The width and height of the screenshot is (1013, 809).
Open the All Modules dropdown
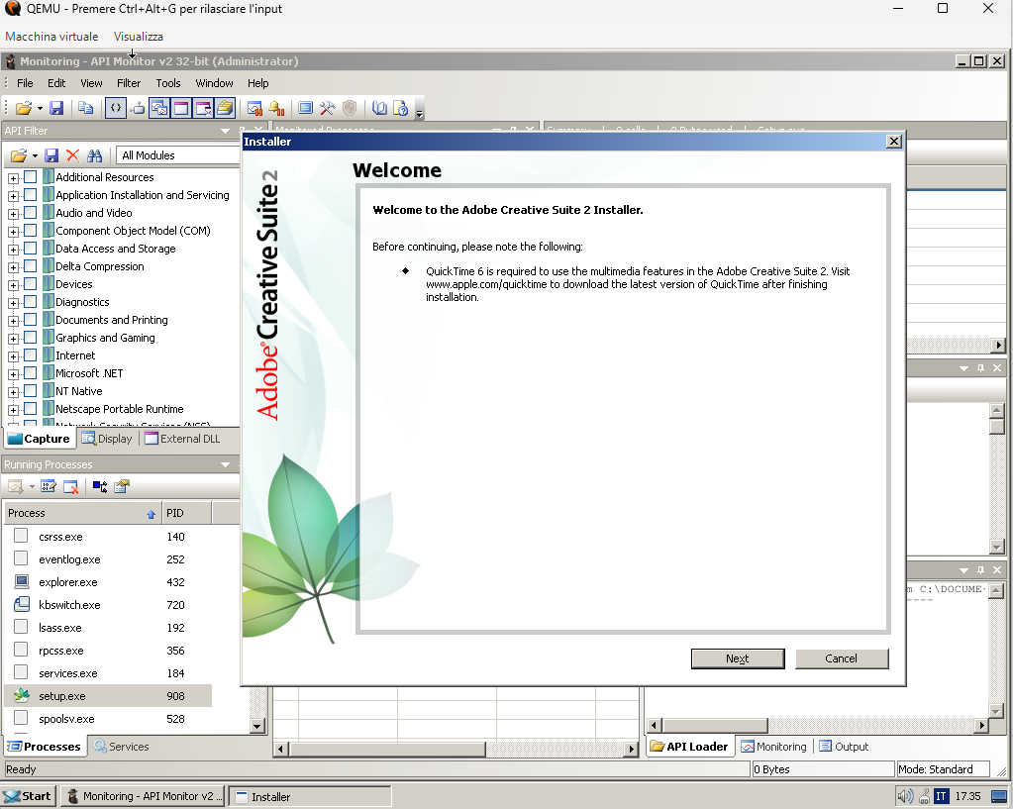tap(178, 155)
